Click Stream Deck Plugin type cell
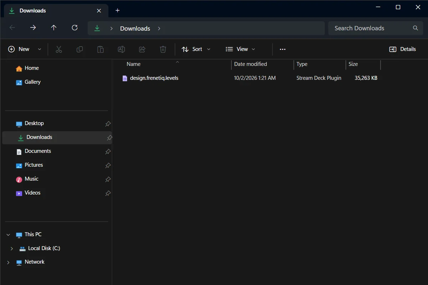The width and height of the screenshot is (428, 285). click(x=319, y=78)
